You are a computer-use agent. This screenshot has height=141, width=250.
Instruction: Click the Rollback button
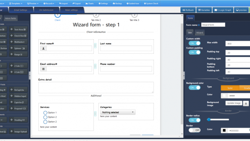[188, 10]
